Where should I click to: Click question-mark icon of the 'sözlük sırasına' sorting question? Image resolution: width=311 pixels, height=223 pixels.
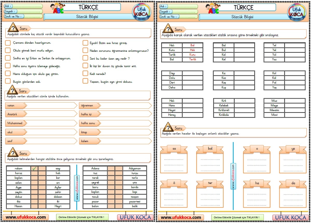168,28
